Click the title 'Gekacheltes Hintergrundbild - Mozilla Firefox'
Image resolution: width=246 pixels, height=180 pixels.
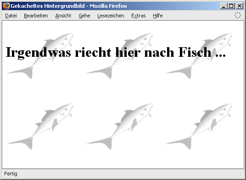tap(69, 6)
